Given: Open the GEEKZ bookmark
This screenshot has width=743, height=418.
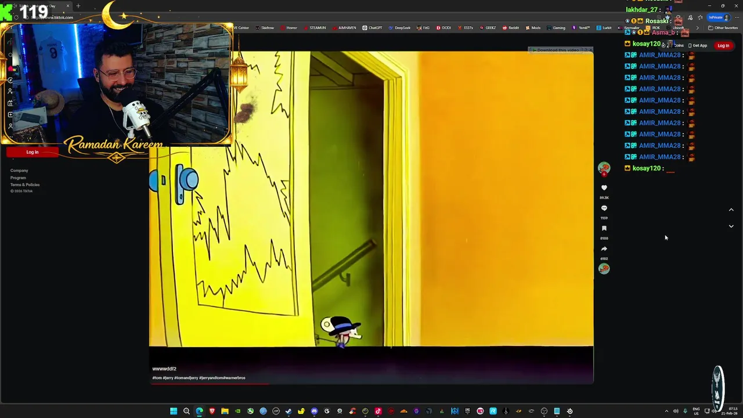Looking at the screenshot, I should point(488,28).
